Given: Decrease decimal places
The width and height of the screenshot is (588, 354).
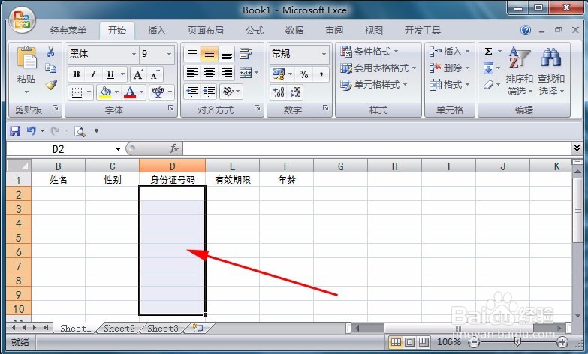Looking at the screenshot, I should coord(295,92).
